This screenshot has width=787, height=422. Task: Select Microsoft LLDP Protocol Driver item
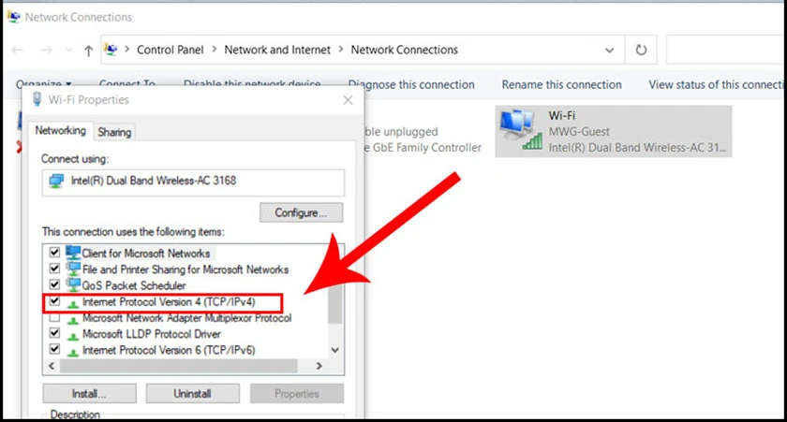[151, 334]
